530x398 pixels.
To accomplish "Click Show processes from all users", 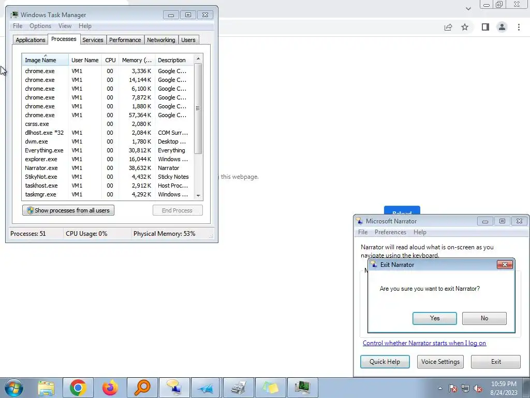I will [68, 210].
